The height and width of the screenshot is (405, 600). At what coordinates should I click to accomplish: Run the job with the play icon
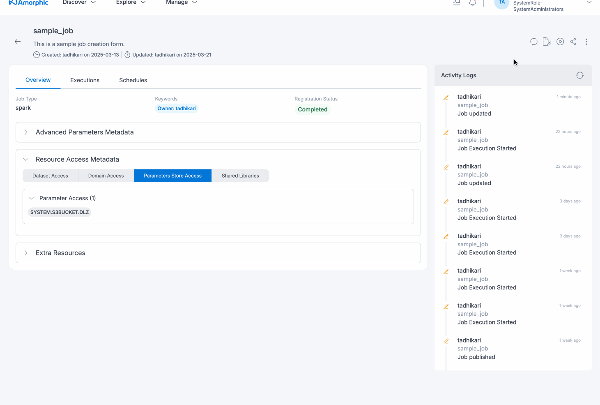[560, 42]
